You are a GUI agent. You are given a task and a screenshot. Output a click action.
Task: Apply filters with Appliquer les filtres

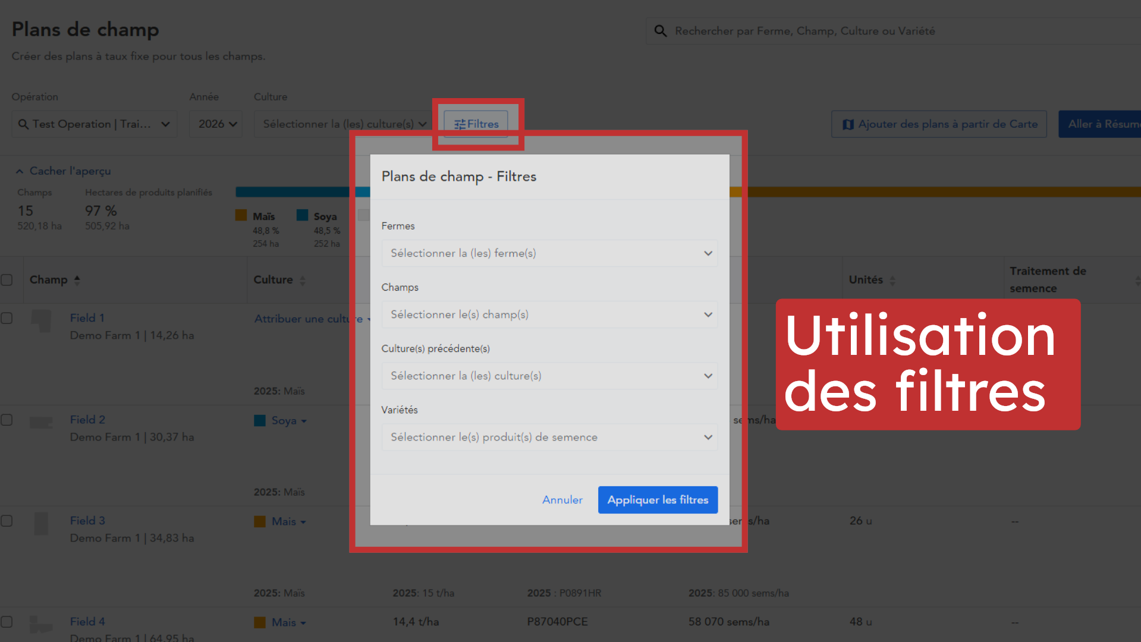tap(658, 500)
